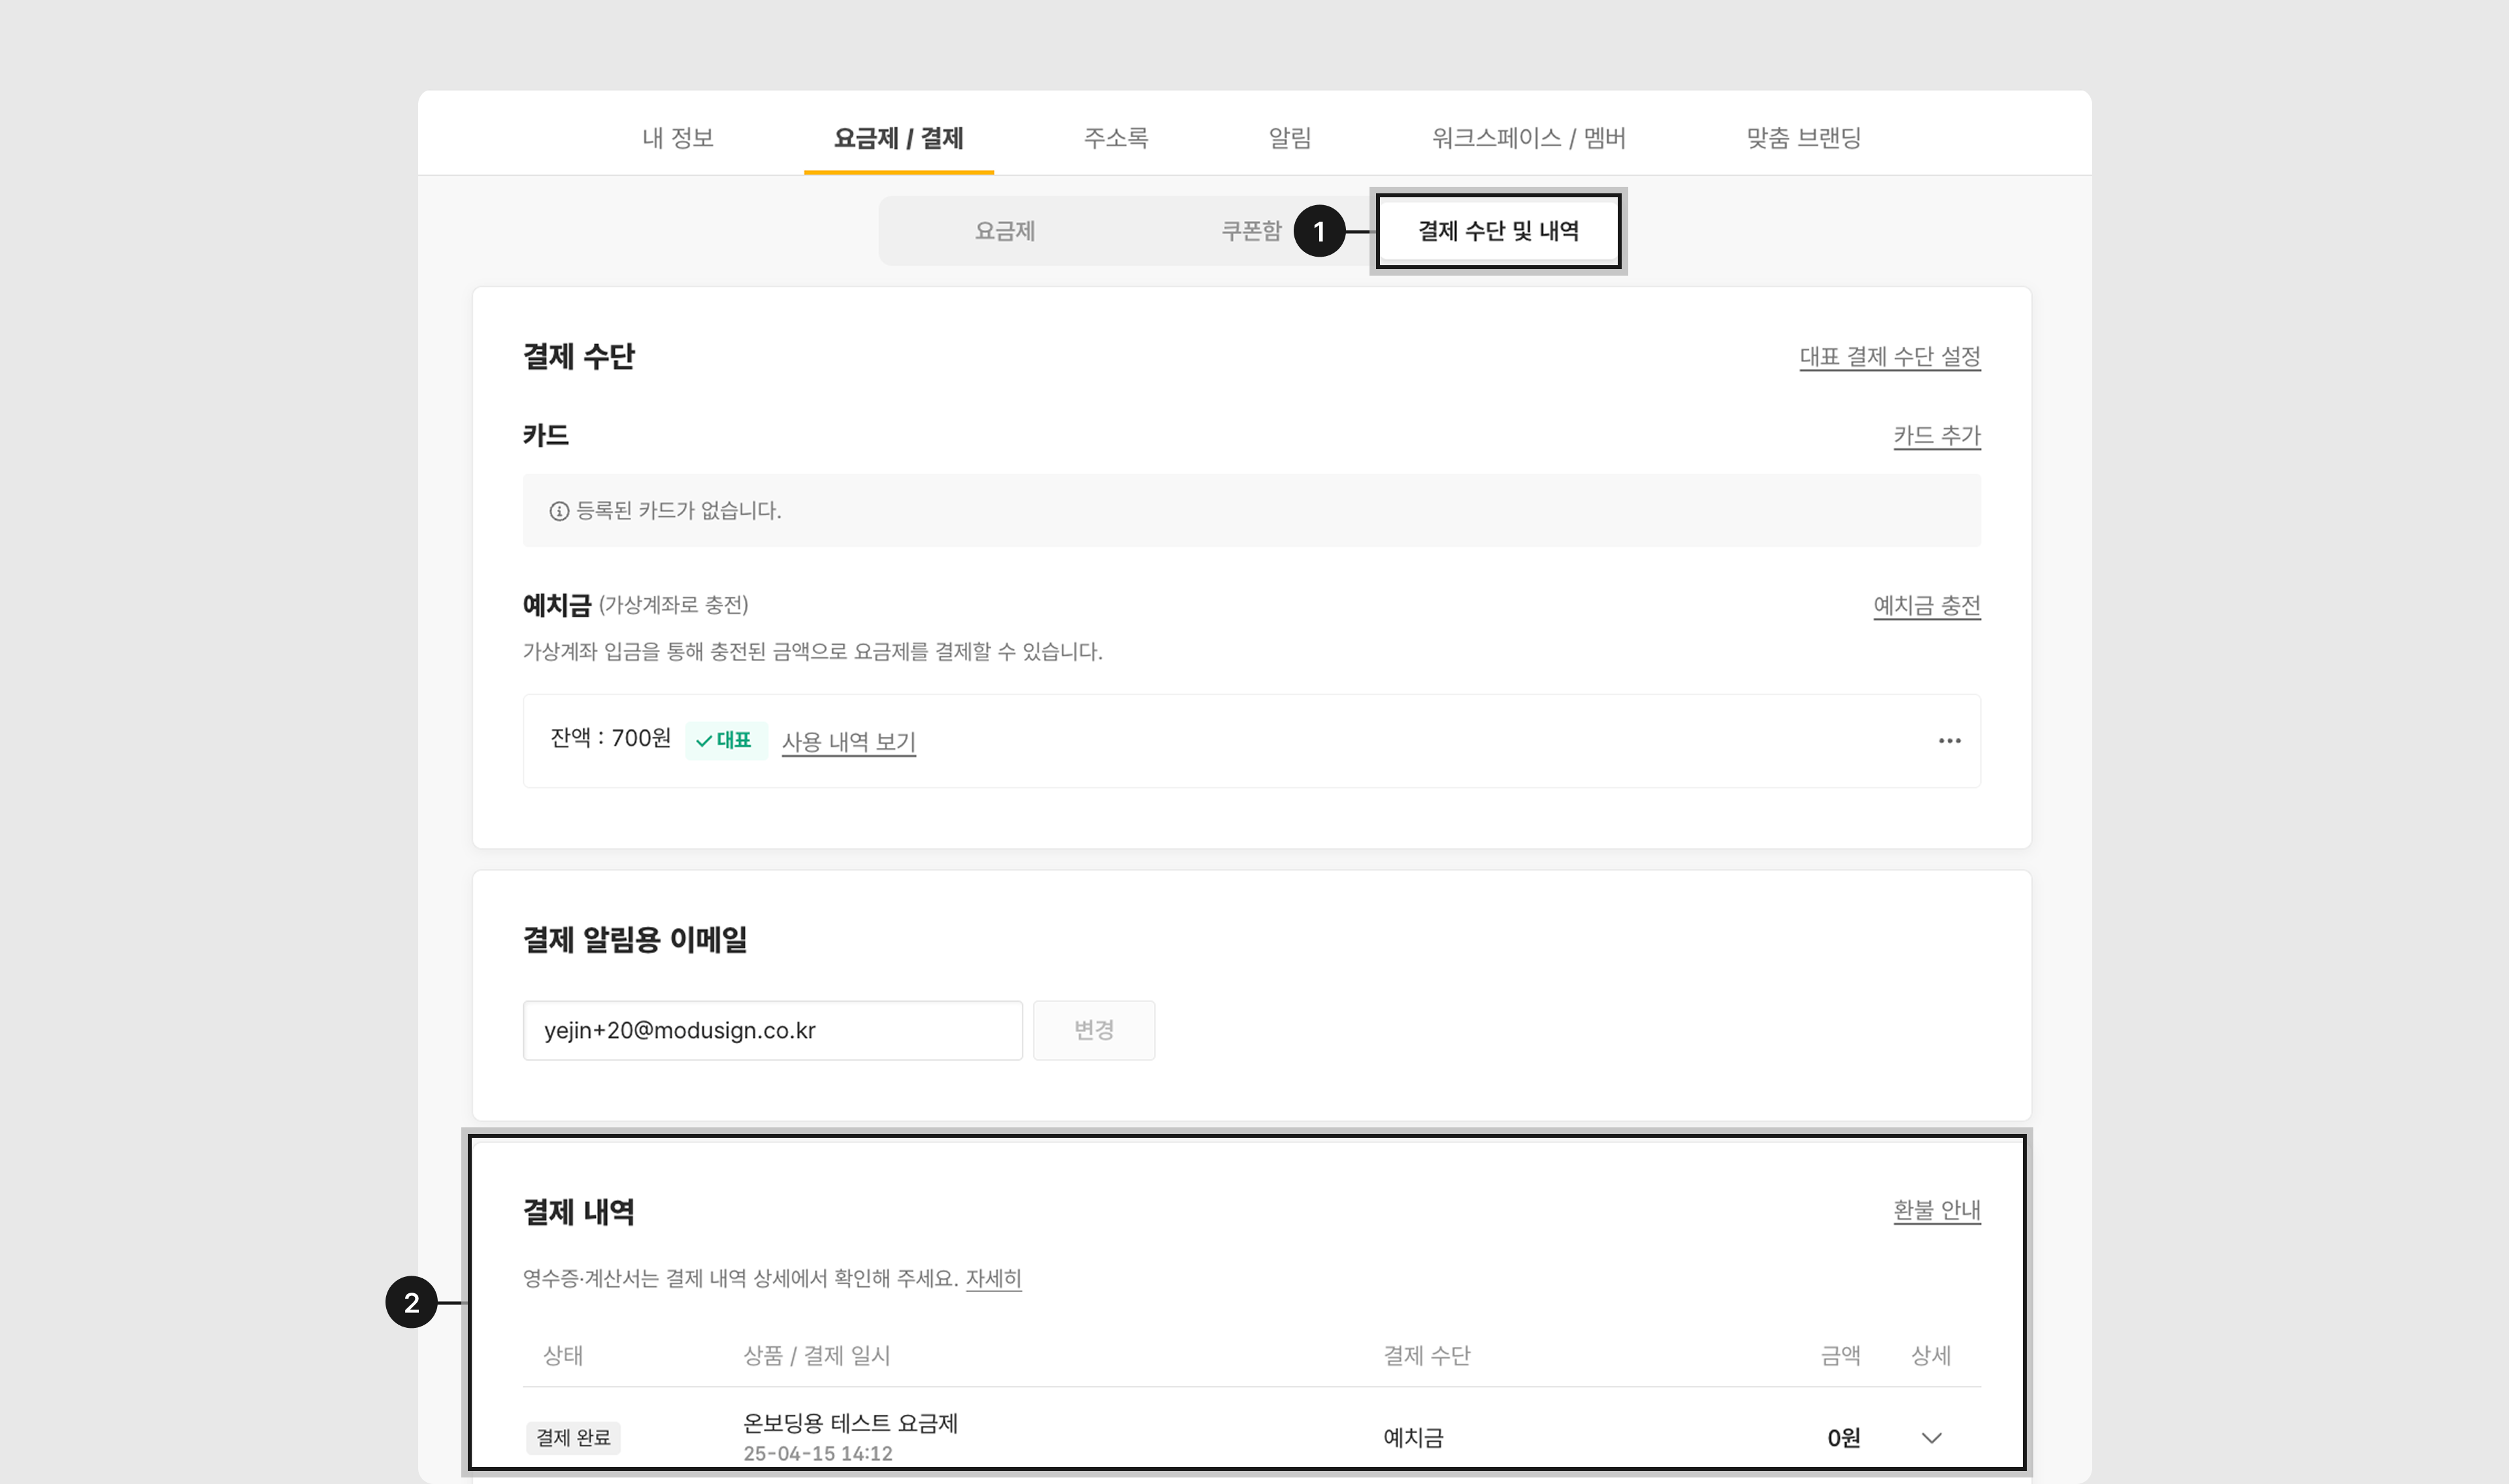Image resolution: width=2509 pixels, height=1484 pixels.
Task: Open the 알림 tab
Action: pyautogui.click(x=1289, y=138)
